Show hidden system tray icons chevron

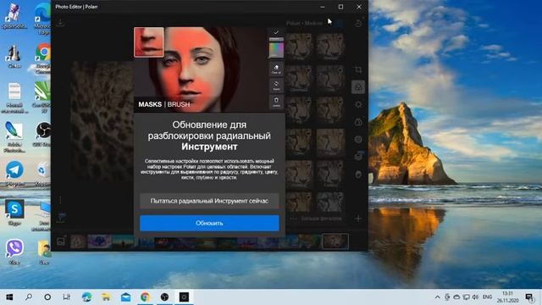pos(437,297)
